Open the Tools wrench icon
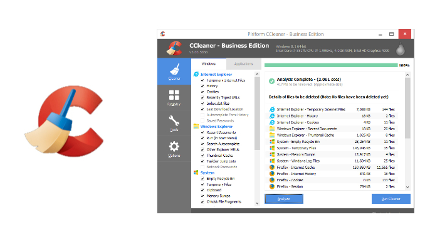425x239 pixels. pos(174,120)
